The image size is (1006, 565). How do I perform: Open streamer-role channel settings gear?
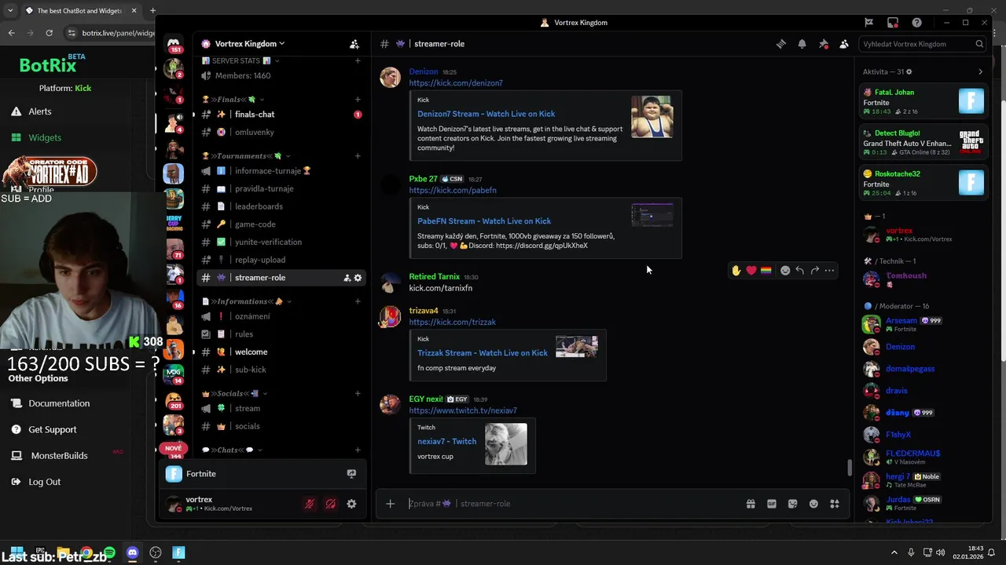[358, 278]
